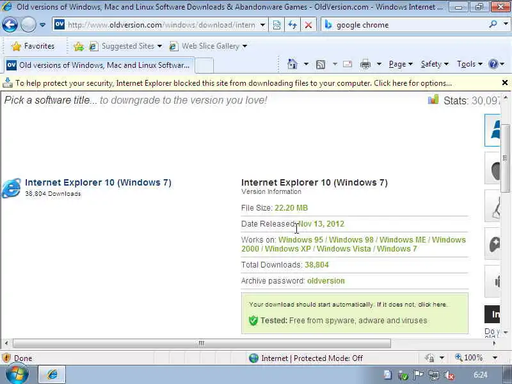Open the Favorites center
512x384 pixels.
tap(33, 46)
